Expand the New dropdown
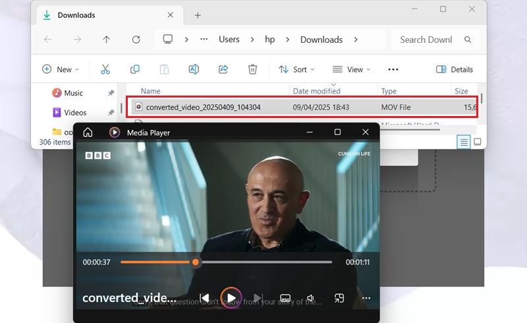Viewport: 527px width, 323px height. click(61, 69)
